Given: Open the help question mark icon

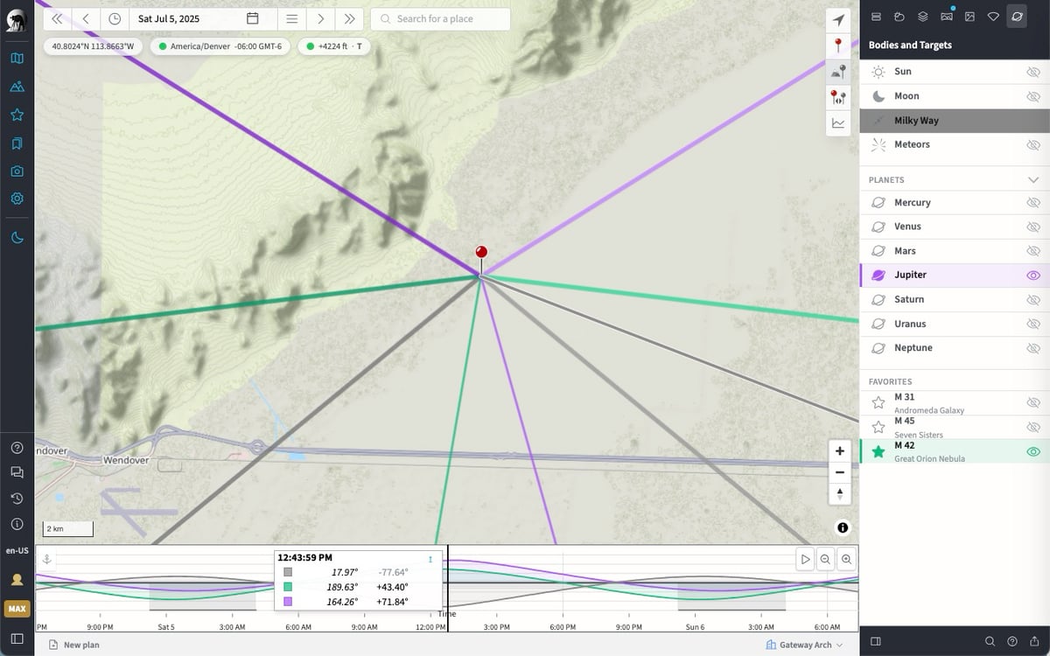Looking at the screenshot, I should coord(17,447).
